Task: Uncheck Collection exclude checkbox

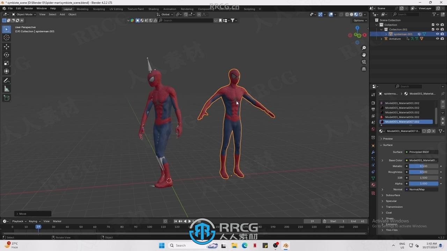Action: coord(433,25)
